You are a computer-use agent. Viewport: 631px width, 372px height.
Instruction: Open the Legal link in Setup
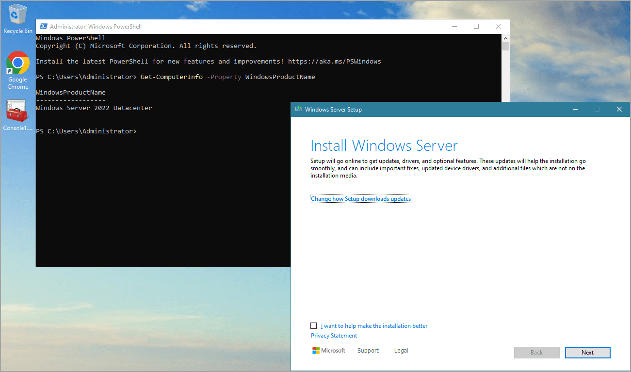click(401, 351)
